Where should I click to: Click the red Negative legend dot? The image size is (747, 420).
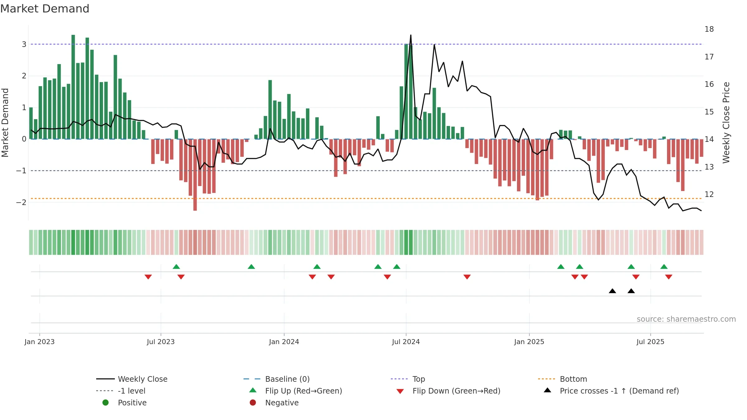253,403
